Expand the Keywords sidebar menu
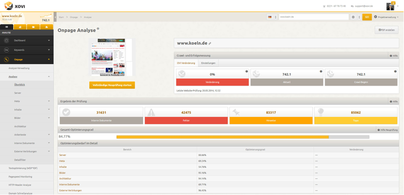 click(49, 50)
